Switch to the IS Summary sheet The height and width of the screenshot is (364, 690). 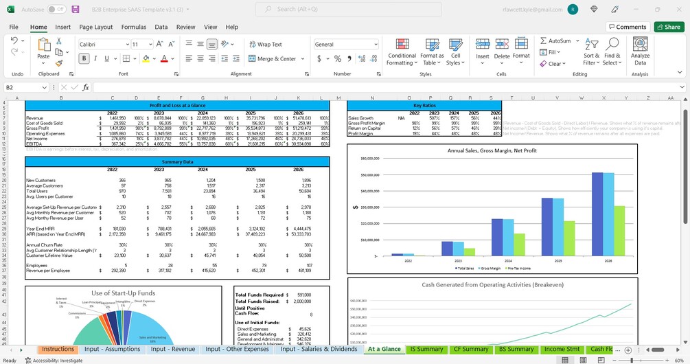coord(426,349)
